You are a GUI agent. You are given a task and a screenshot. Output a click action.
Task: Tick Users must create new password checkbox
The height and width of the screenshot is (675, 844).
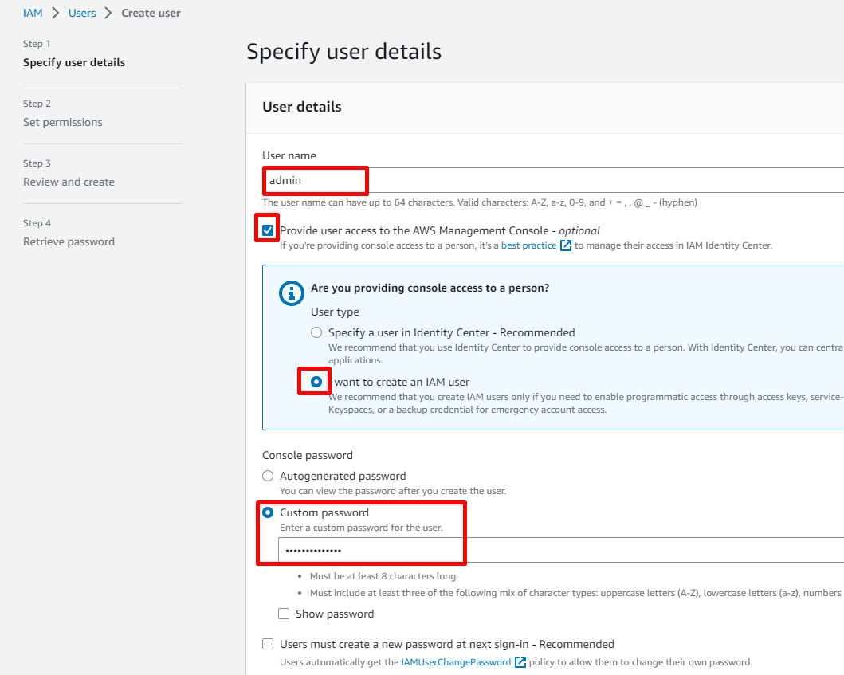(x=268, y=644)
